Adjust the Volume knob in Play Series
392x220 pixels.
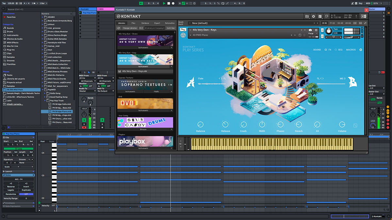(342, 125)
